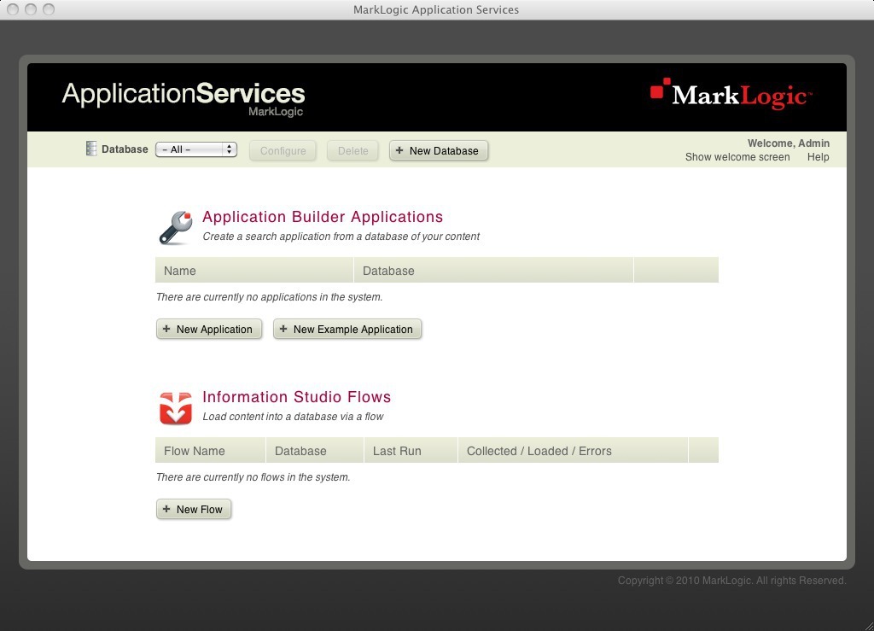Click the Application Builder wrench icon

(x=176, y=227)
